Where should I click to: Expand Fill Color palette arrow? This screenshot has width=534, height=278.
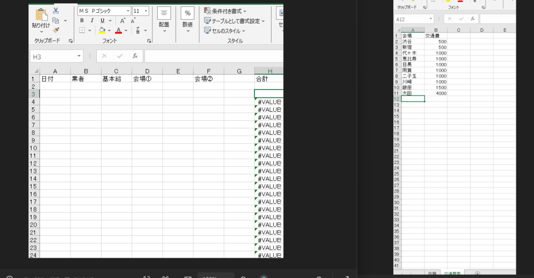click(x=109, y=30)
